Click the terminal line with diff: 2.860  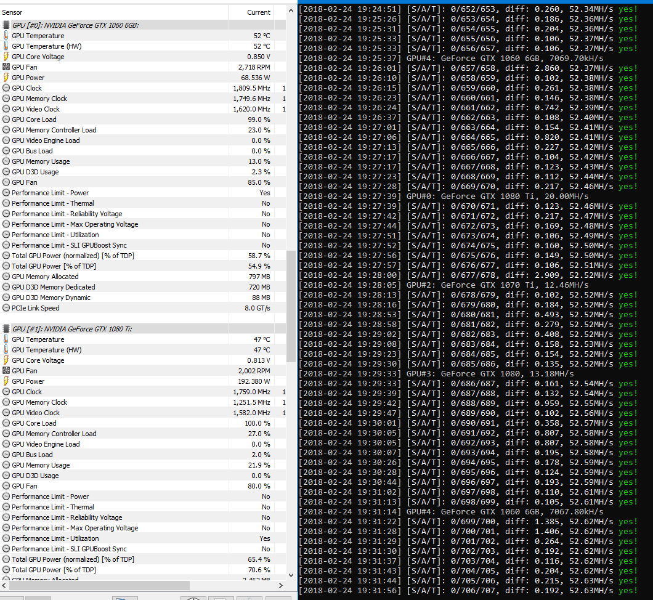click(x=468, y=68)
